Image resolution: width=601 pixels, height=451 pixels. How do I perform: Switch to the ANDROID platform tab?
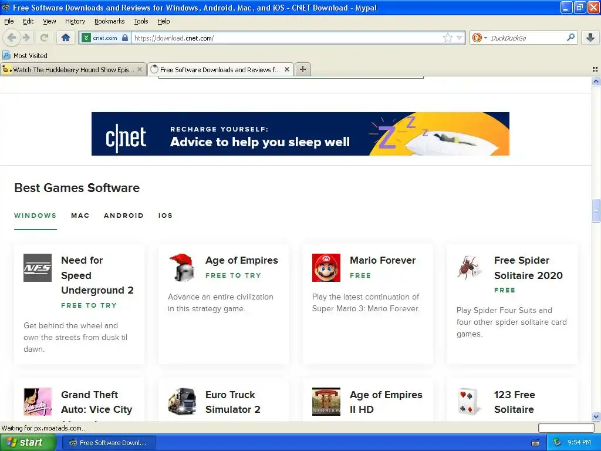123,216
